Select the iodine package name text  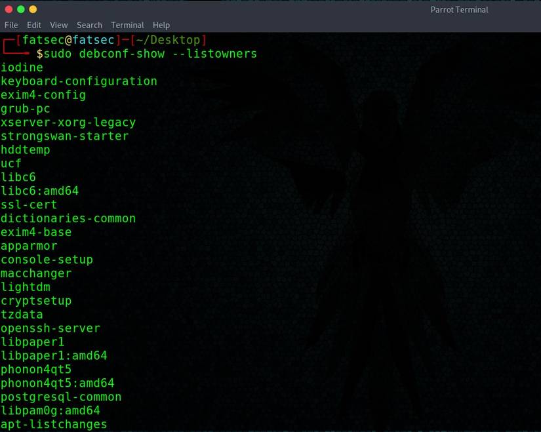point(22,67)
